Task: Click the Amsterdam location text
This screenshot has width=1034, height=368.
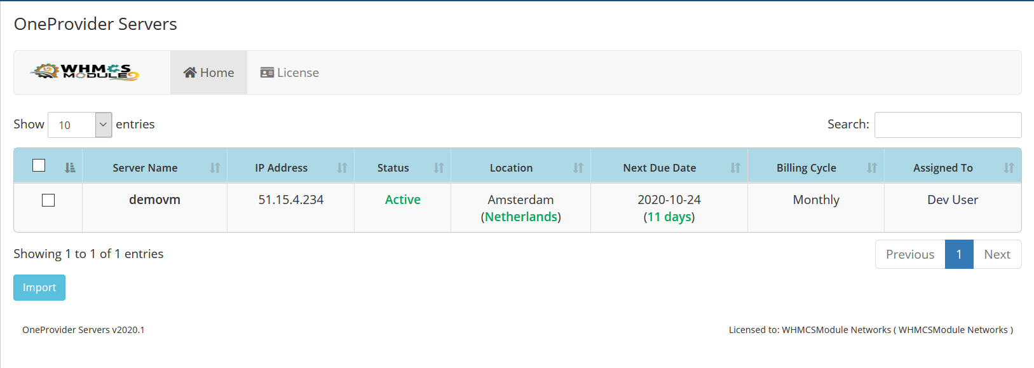Action: (520, 200)
